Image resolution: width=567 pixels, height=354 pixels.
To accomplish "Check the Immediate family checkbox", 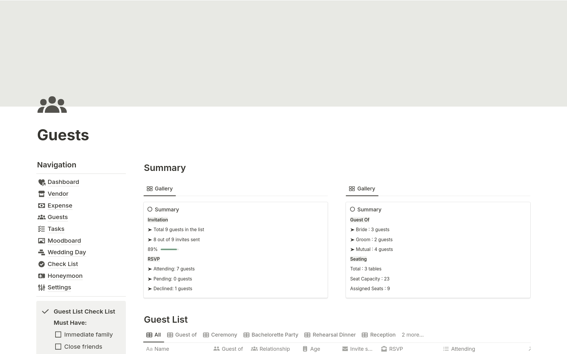I will coord(58,334).
